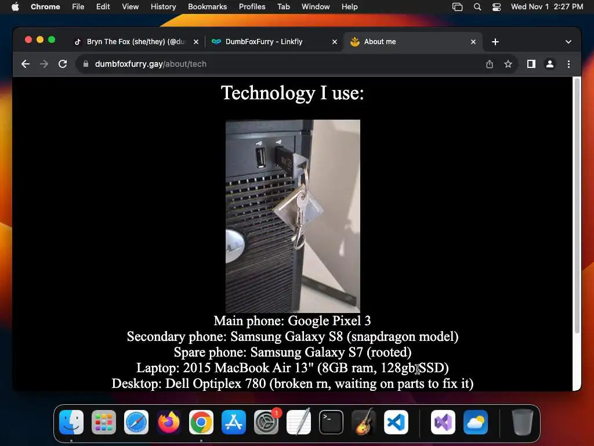Open TextEdit from the dock

tap(299, 422)
